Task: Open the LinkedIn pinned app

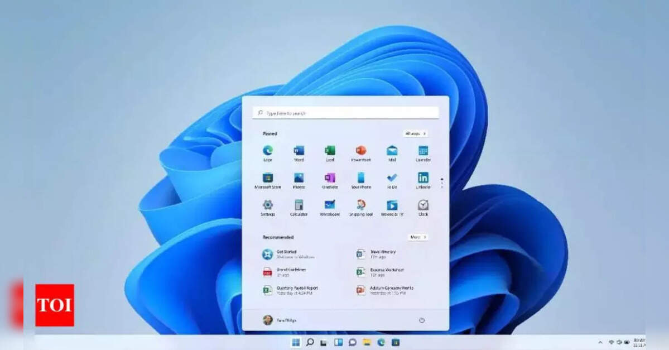Action: (x=423, y=178)
